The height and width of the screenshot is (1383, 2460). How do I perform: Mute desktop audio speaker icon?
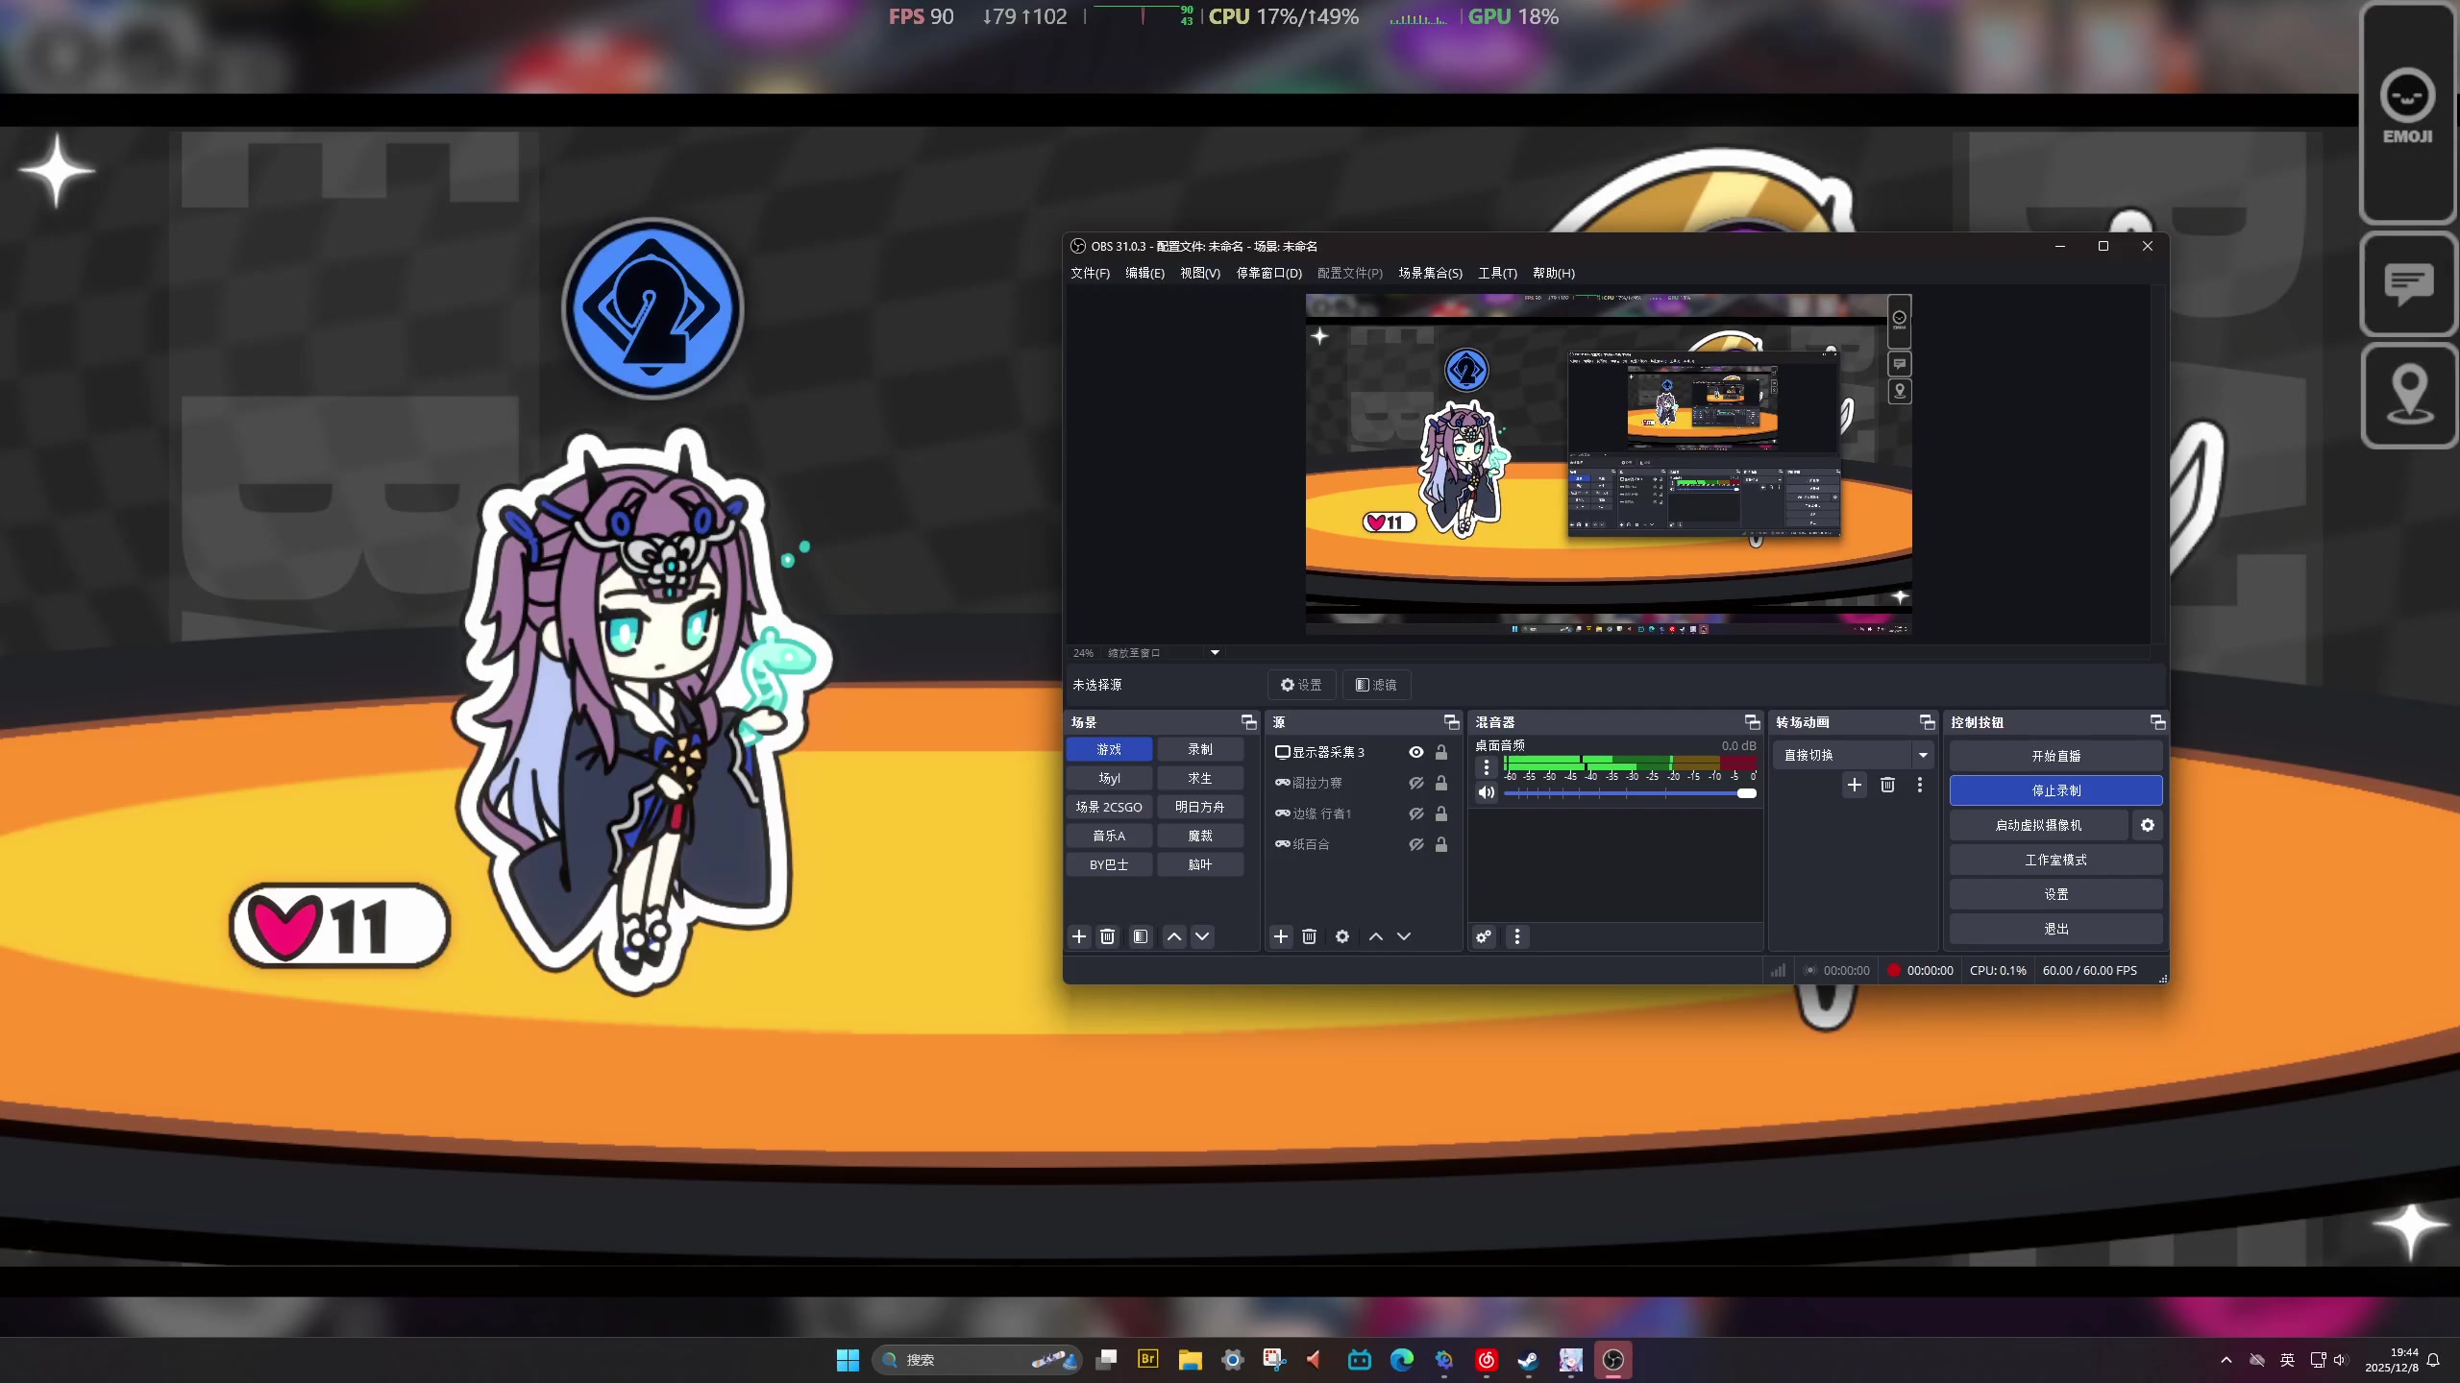pyautogui.click(x=1487, y=792)
